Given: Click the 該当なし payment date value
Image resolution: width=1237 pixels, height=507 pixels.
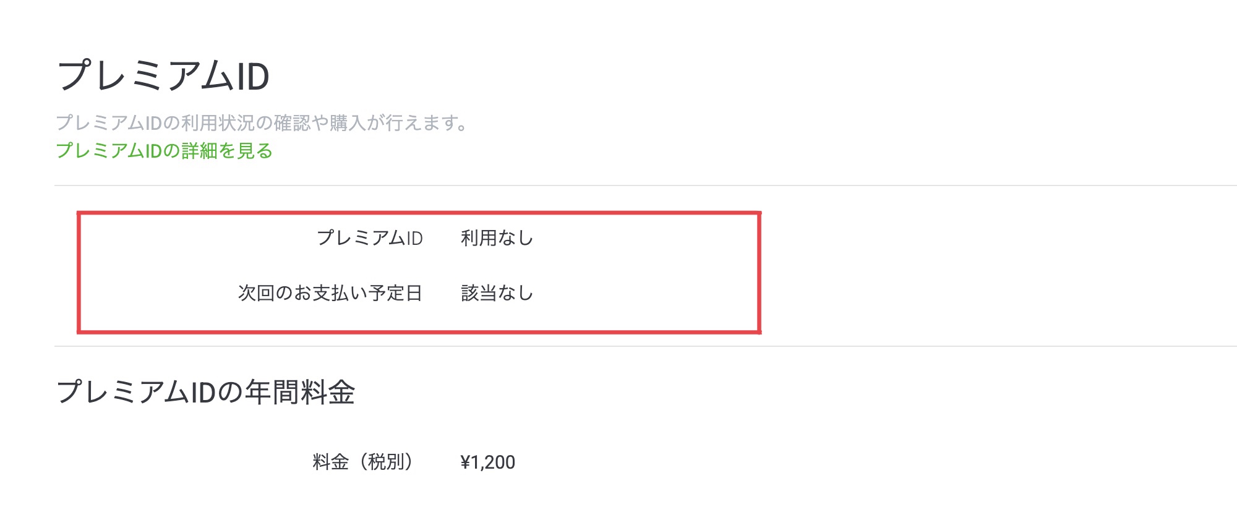Looking at the screenshot, I should [497, 293].
